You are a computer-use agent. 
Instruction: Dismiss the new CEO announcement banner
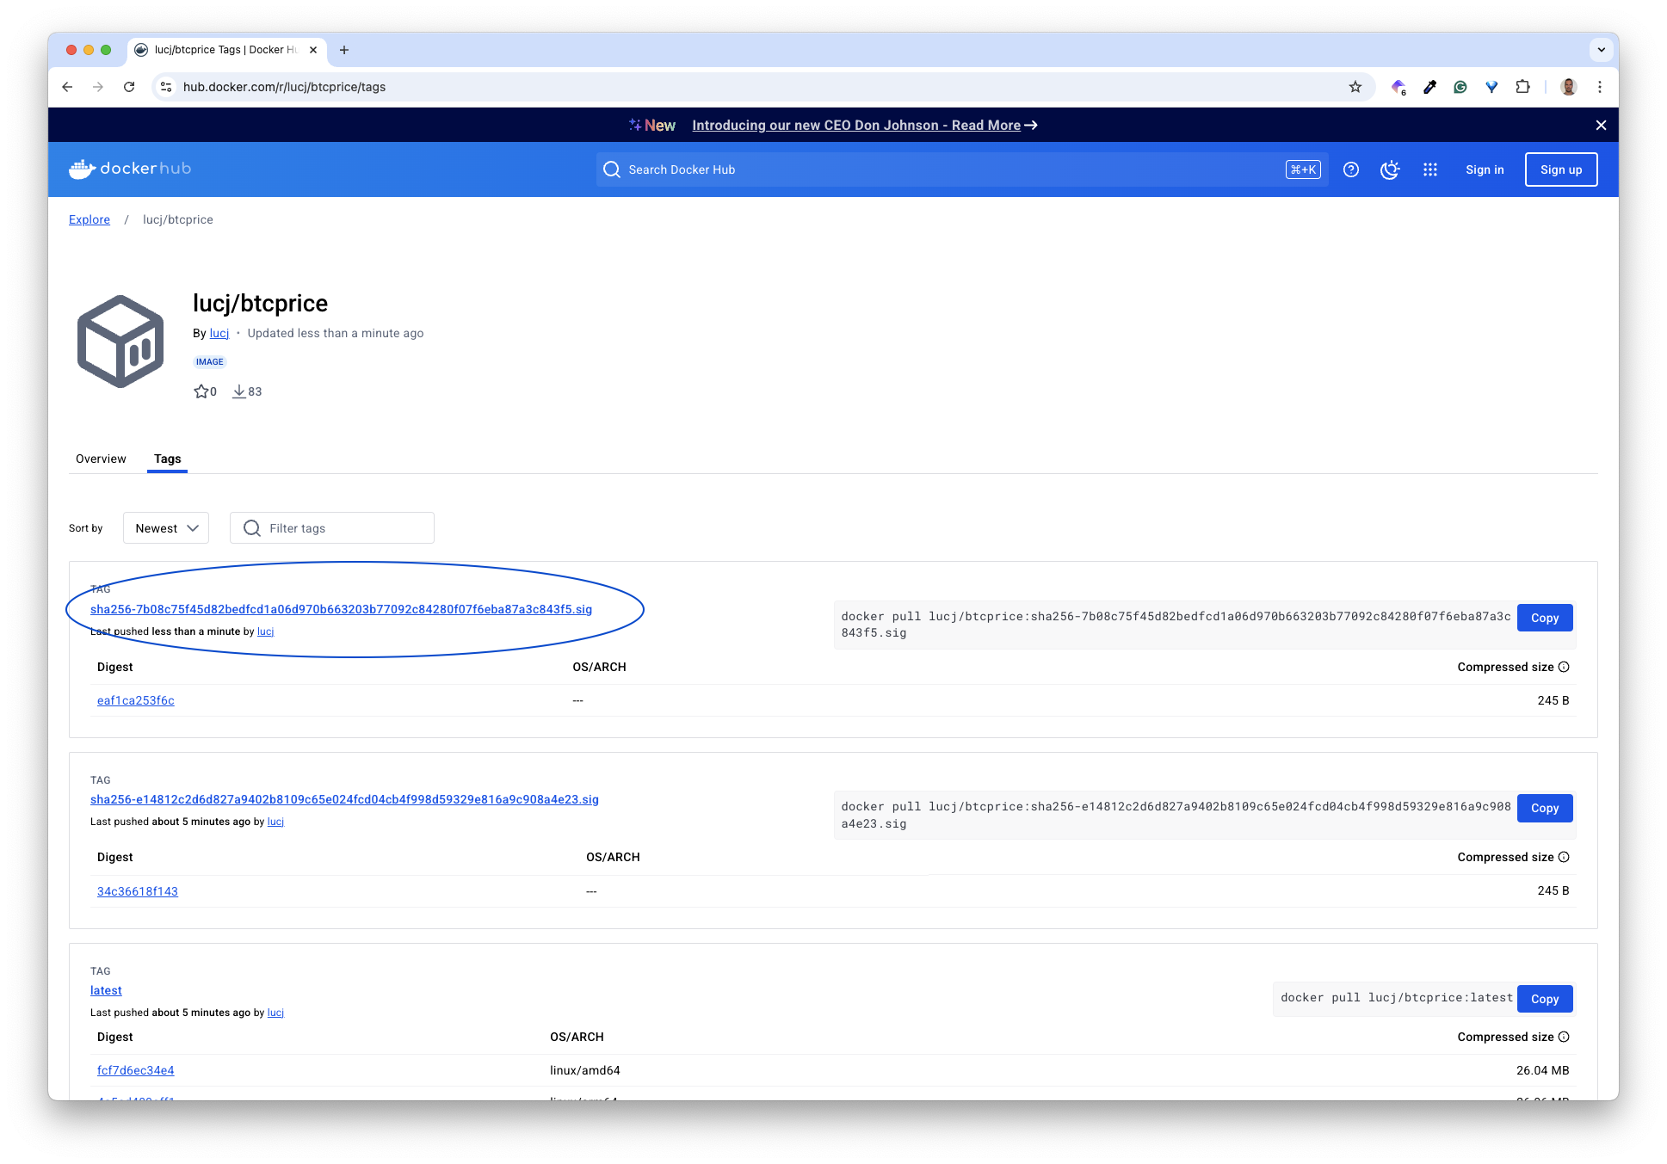coord(1601,126)
